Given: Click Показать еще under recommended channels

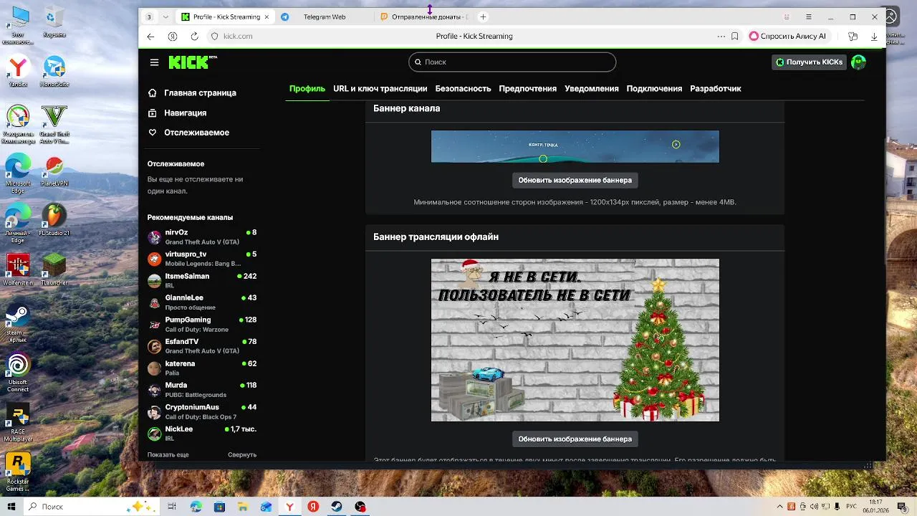Looking at the screenshot, I should click(168, 455).
